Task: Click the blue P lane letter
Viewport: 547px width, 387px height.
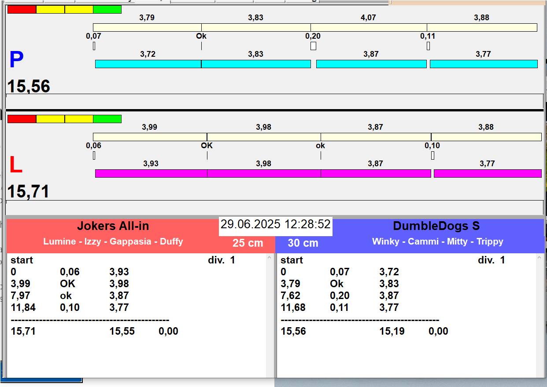Action: tap(16, 60)
